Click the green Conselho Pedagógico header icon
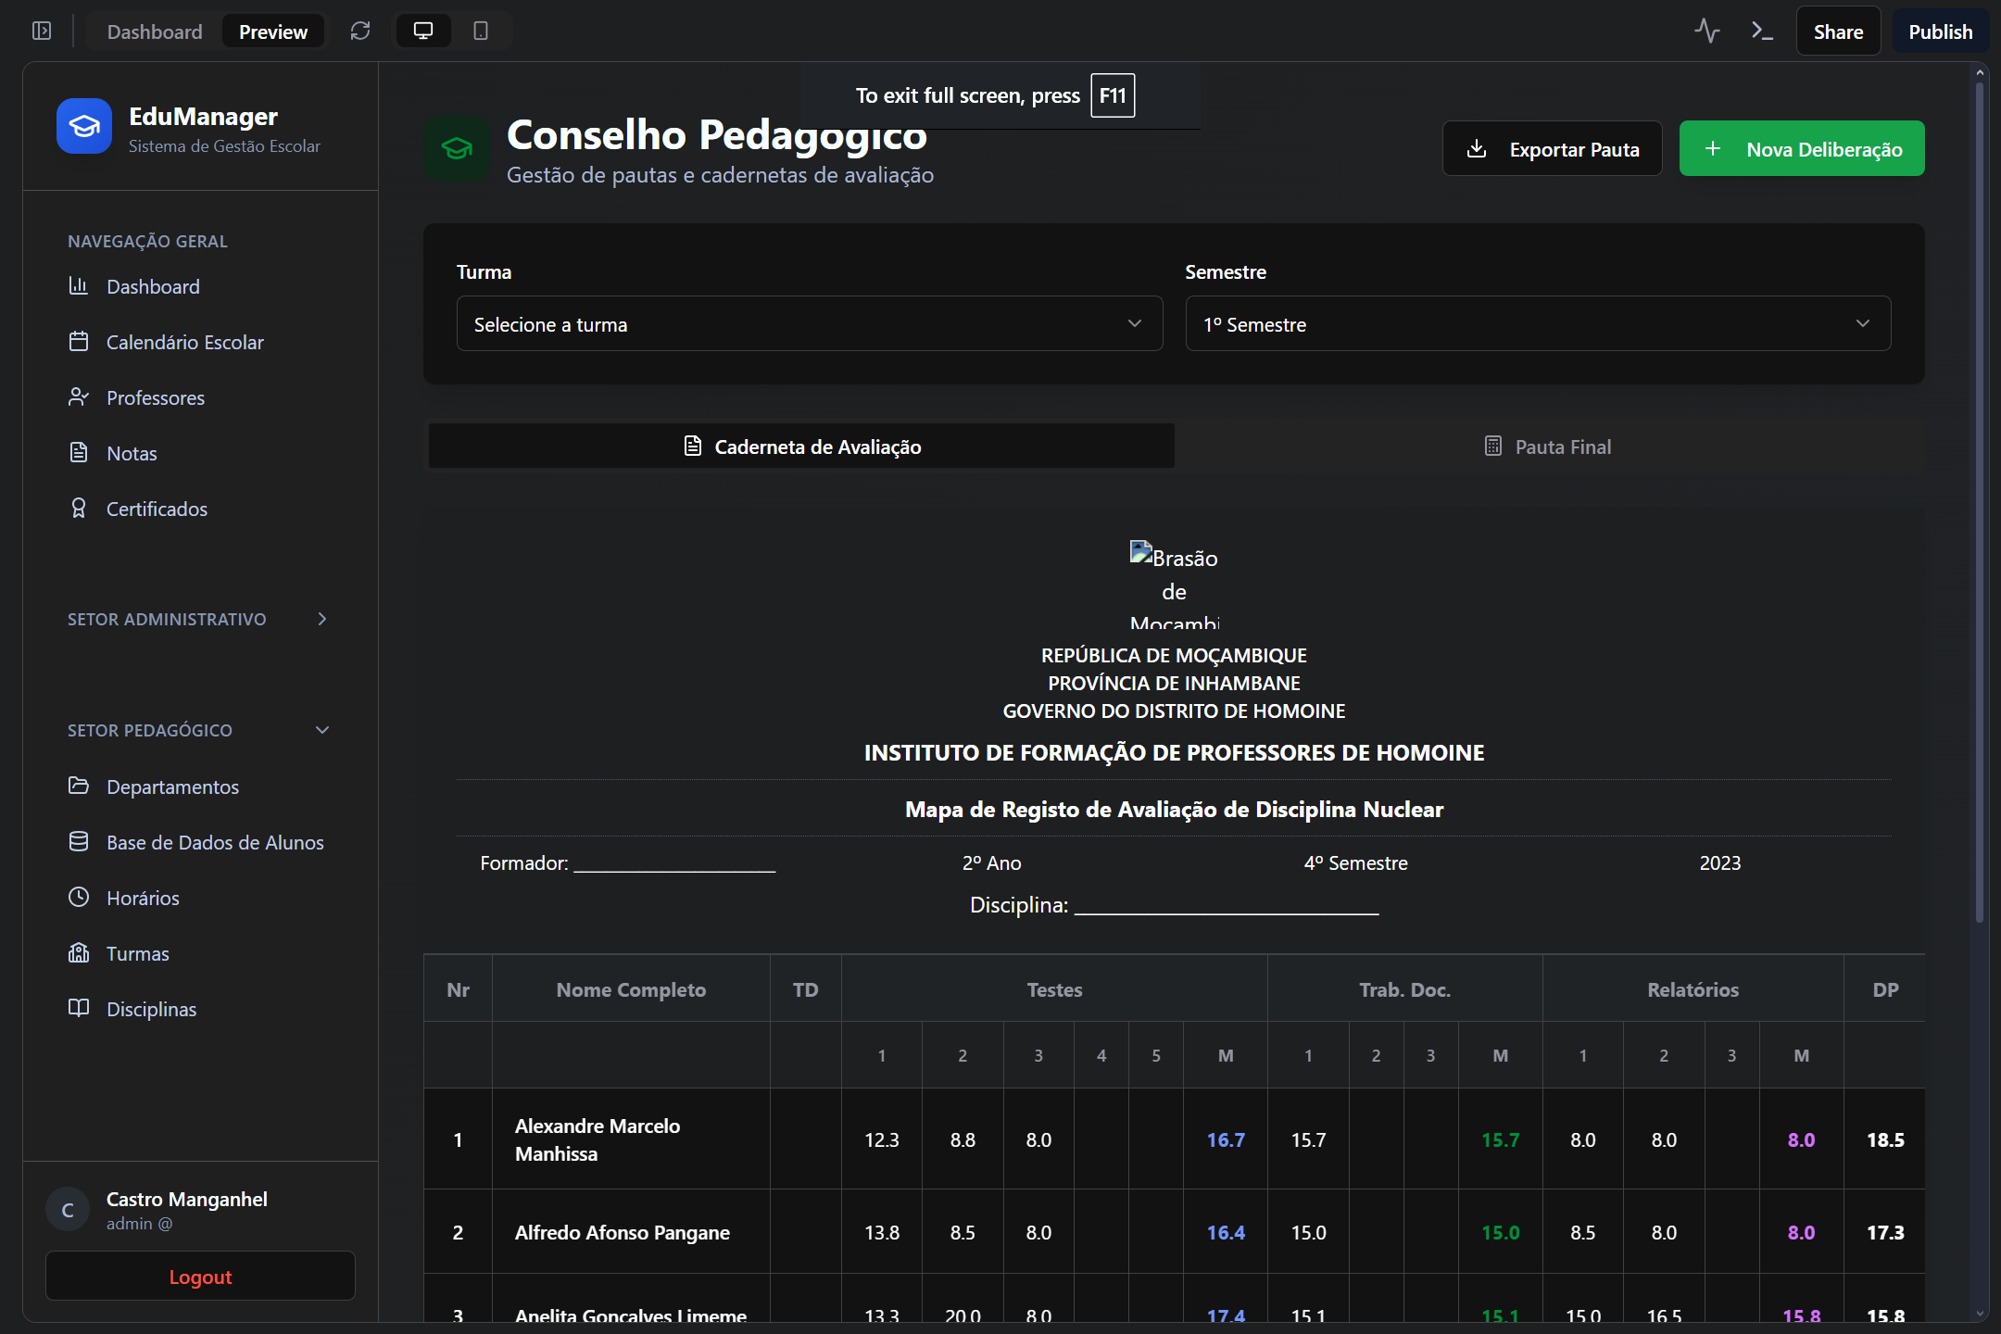Screen dimensions: 2001x1334 point(457,148)
